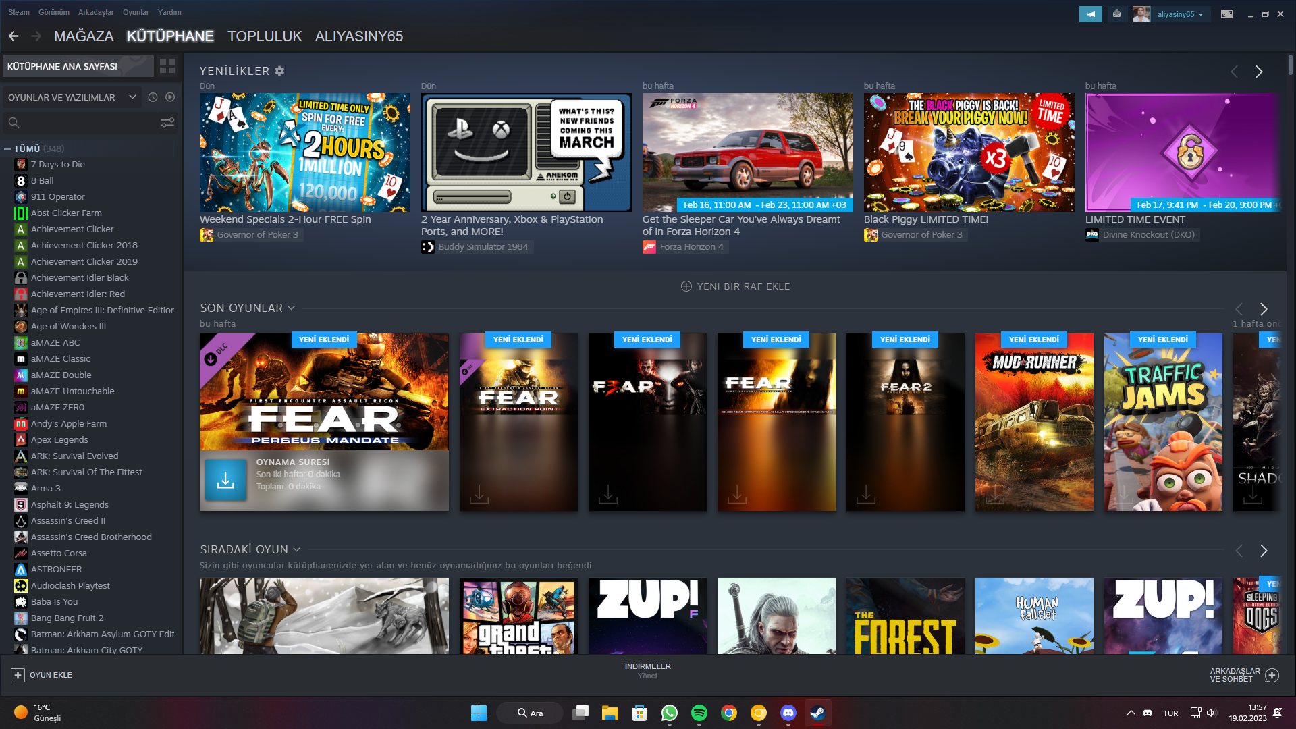Show ready-to-play games icon

tap(170, 97)
